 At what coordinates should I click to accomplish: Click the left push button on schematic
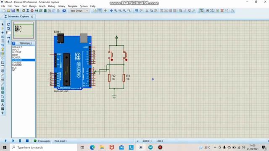pyautogui.click(x=111, y=56)
